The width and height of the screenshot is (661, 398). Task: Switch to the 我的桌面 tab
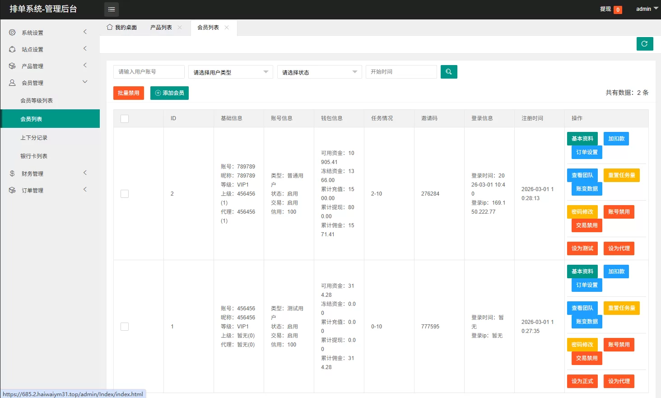click(x=121, y=27)
